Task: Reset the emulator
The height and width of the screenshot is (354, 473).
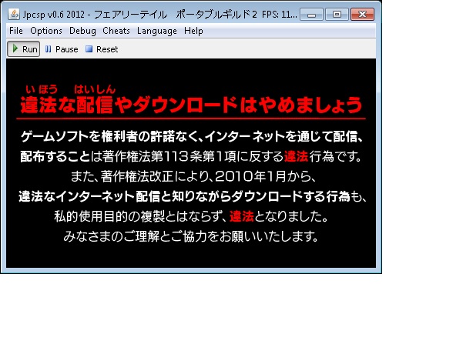Action: pyautogui.click(x=102, y=49)
